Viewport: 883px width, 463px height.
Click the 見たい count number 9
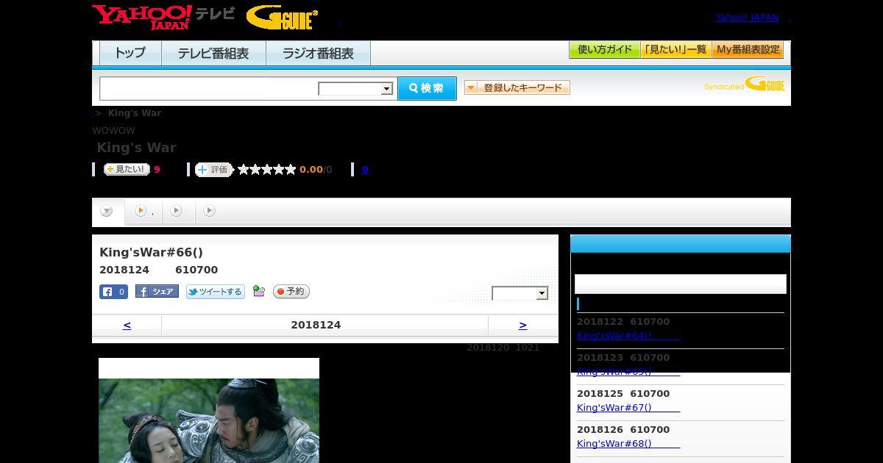click(x=157, y=170)
